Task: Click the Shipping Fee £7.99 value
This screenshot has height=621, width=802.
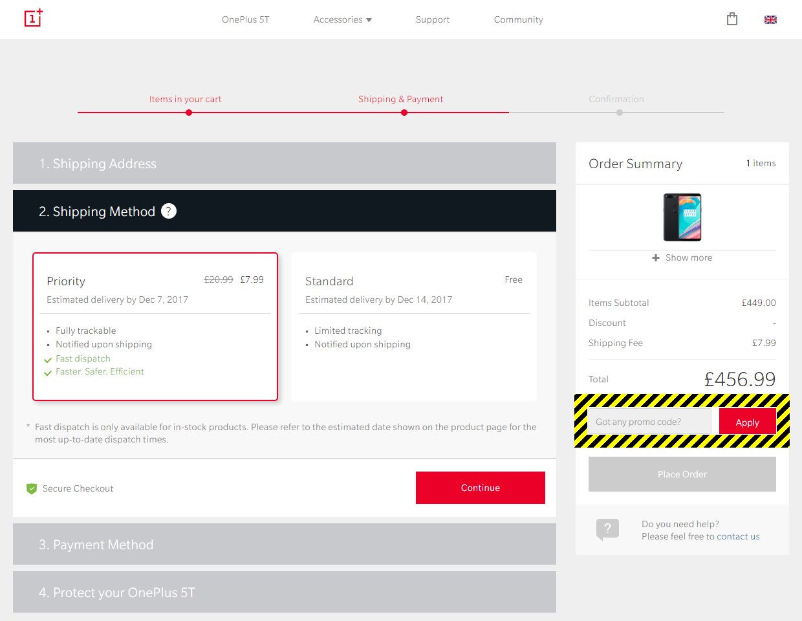Action: (x=764, y=343)
